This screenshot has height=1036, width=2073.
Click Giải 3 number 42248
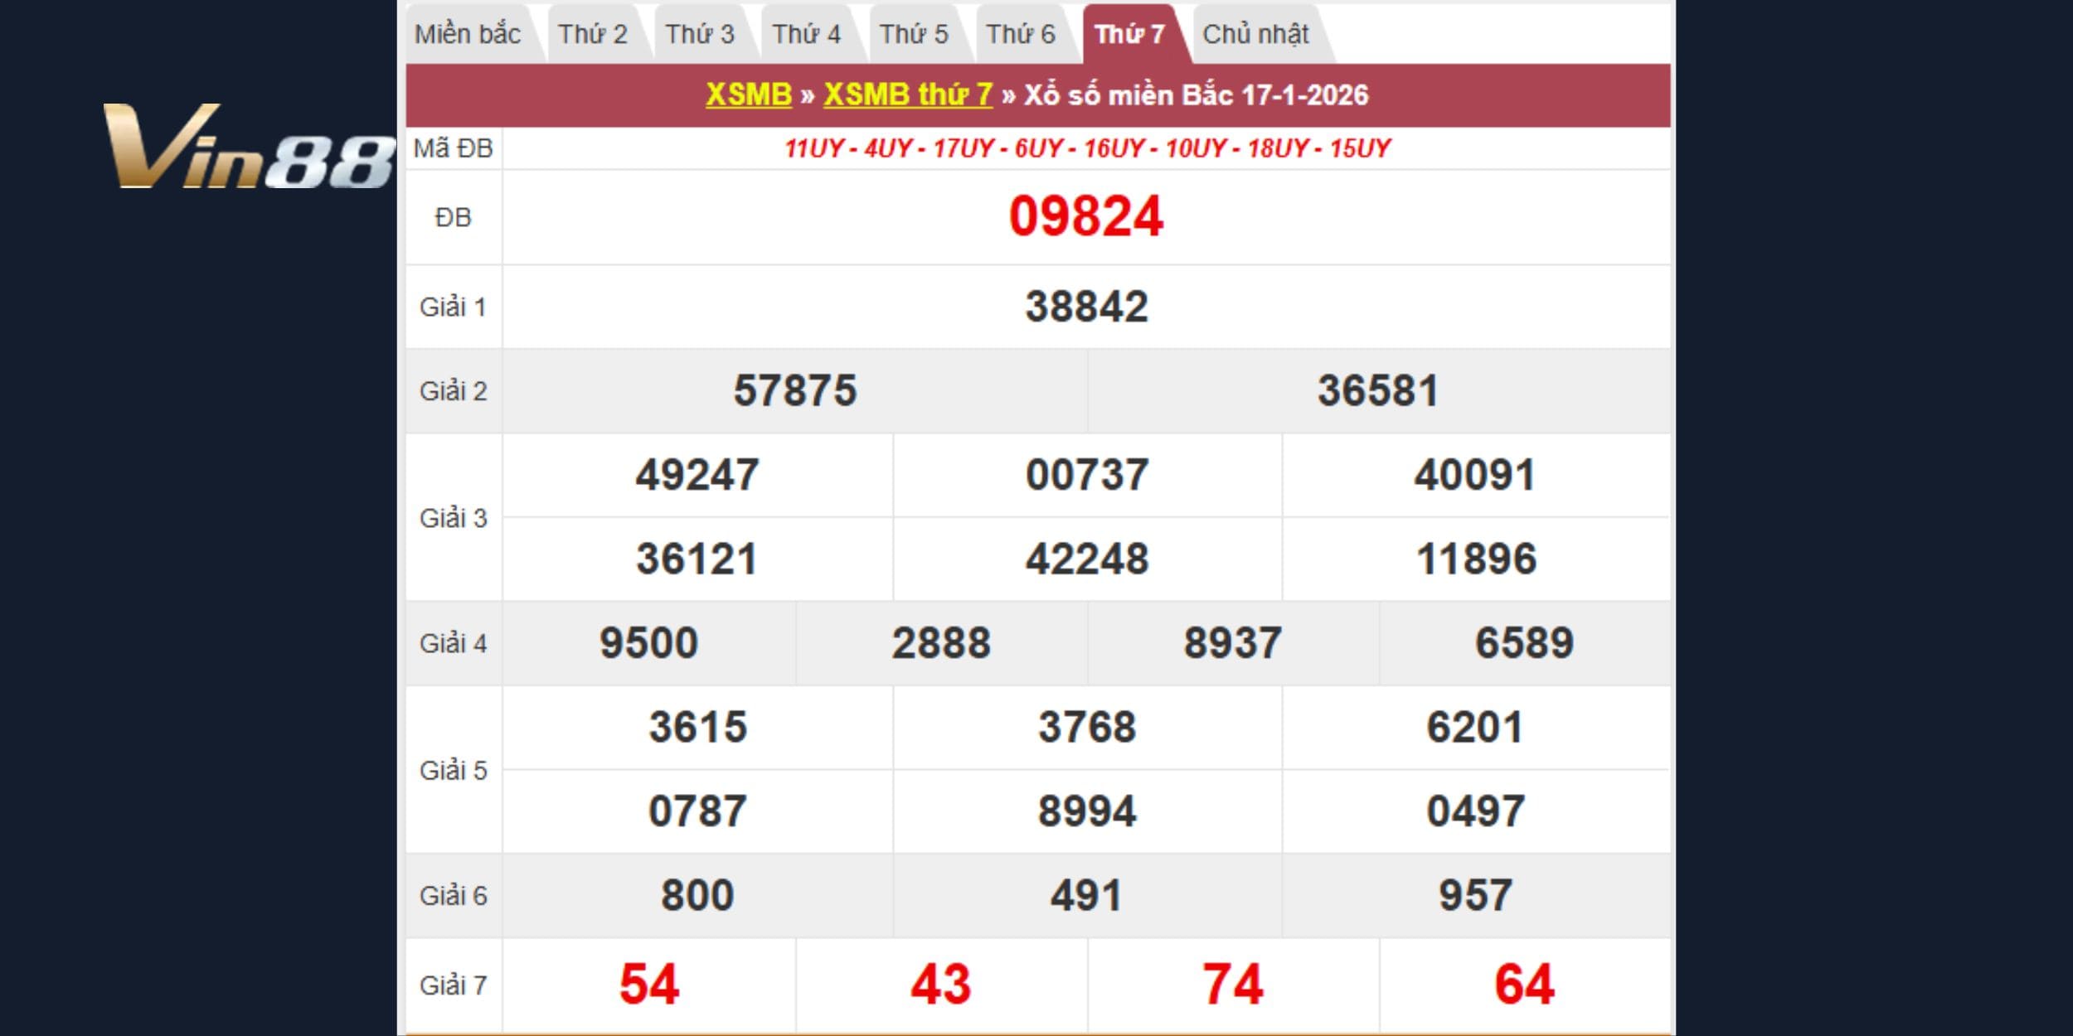pyautogui.click(x=1086, y=559)
